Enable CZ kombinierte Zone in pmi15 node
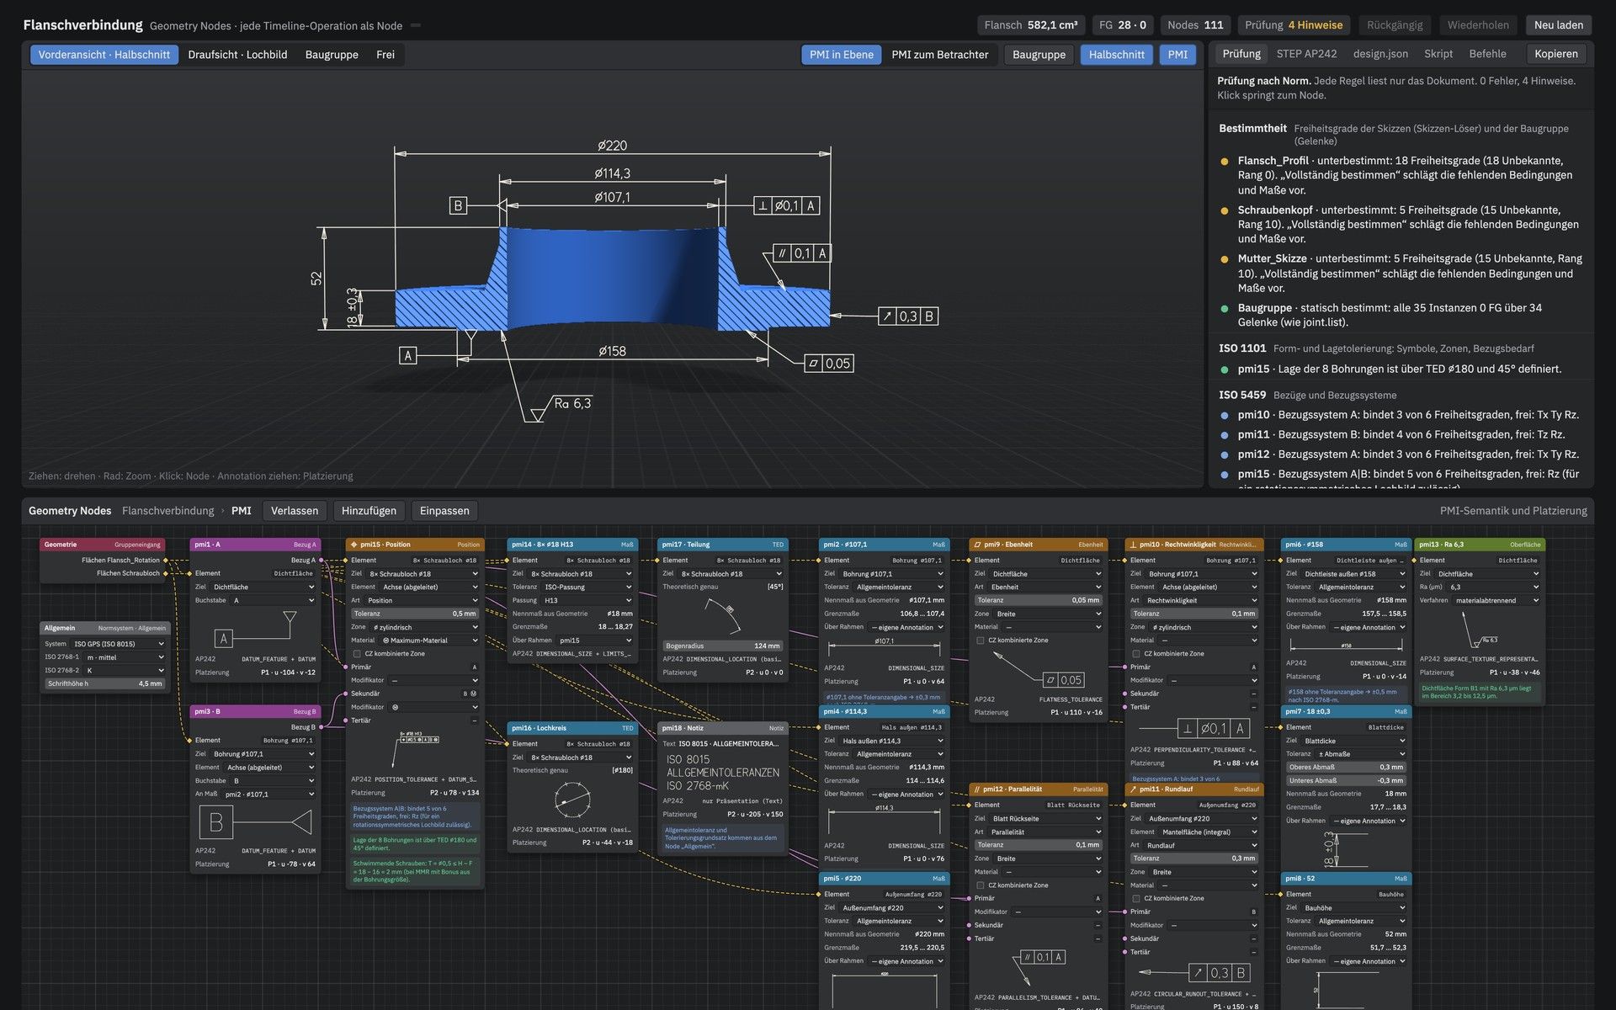This screenshot has height=1010, width=1616. (x=357, y=653)
